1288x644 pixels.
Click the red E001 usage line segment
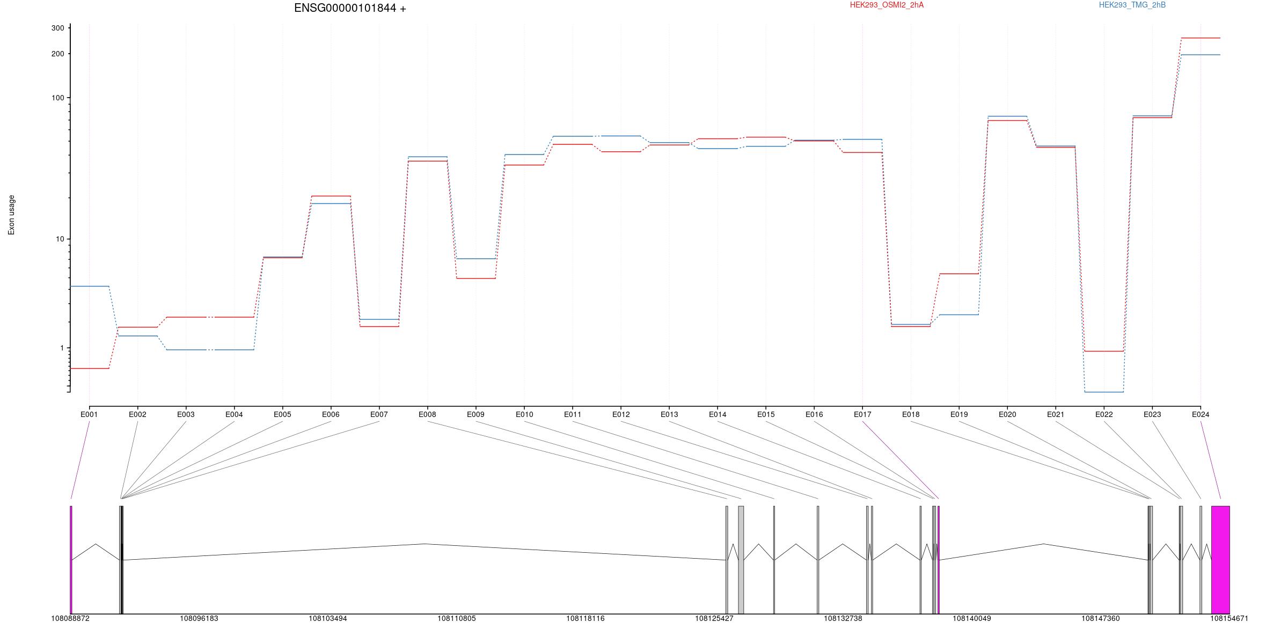coord(90,368)
